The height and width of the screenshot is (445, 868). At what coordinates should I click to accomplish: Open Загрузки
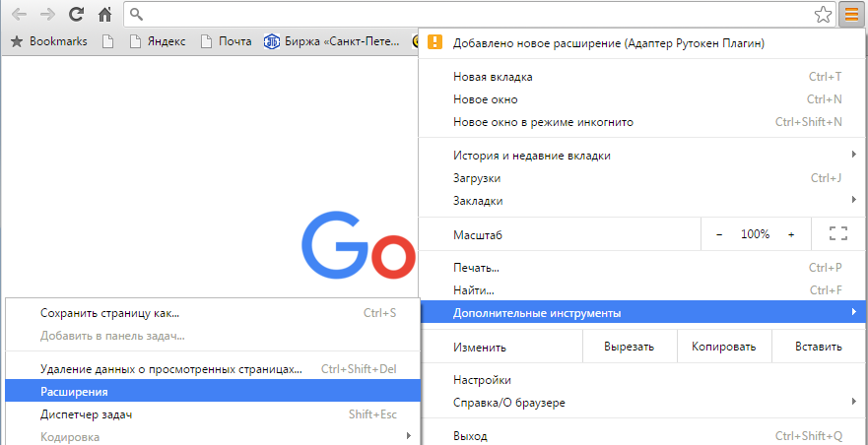click(x=642, y=178)
